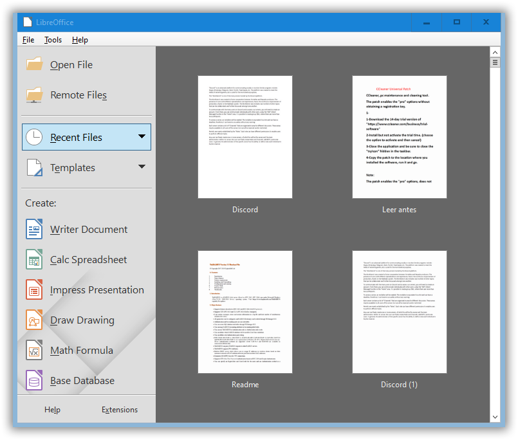Create a new Draw Drawing
The width and height of the screenshot is (518, 440).
coord(82,320)
